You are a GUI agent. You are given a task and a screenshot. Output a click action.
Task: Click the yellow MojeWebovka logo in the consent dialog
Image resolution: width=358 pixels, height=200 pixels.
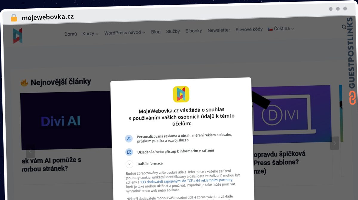pos(181,94)
